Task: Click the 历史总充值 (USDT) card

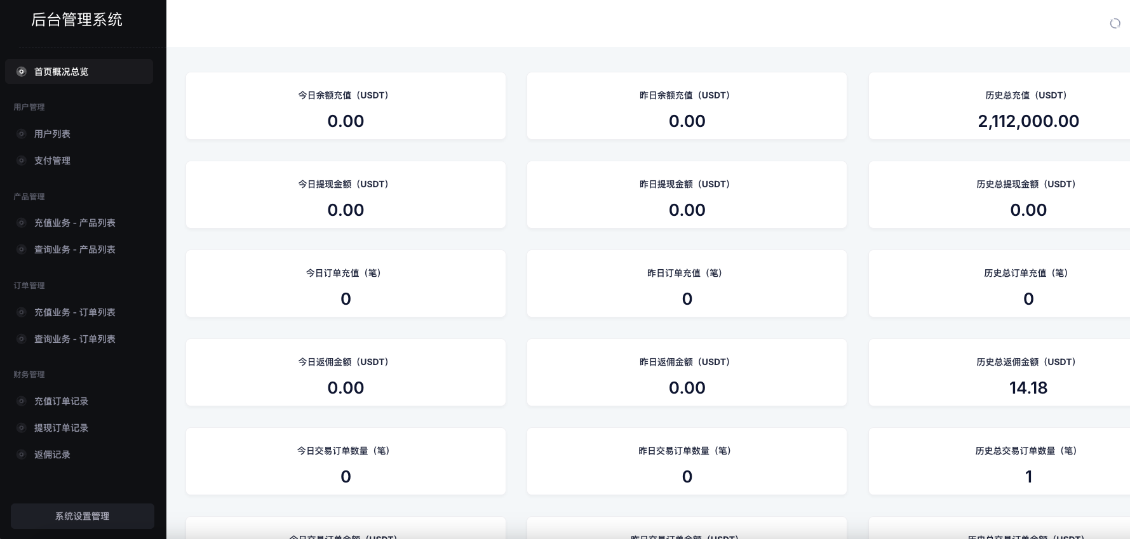Action: [1027, 106]
